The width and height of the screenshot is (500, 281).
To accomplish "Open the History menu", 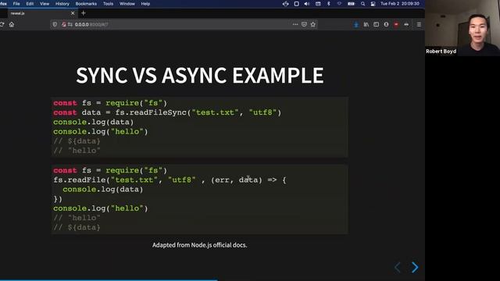I will point(62,4).
